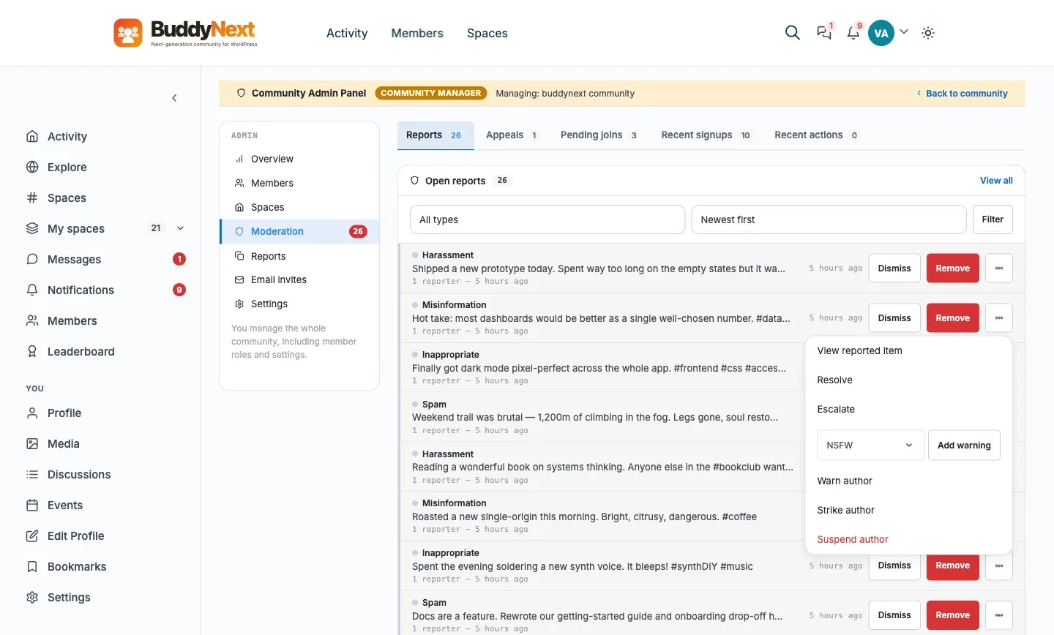The image size is (1054, 635).
Task: Choose Suspend author in the menu
Action: [x=908, y=539]
